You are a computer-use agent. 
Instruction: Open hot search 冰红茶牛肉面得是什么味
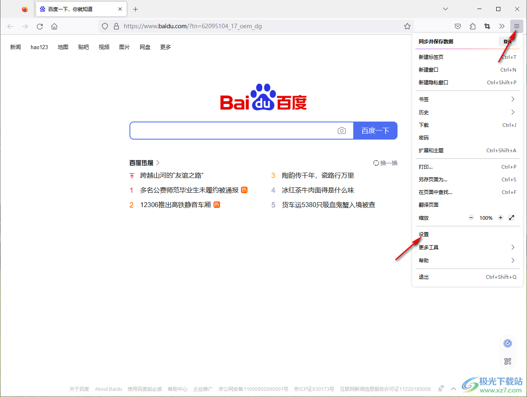point(318,190)
